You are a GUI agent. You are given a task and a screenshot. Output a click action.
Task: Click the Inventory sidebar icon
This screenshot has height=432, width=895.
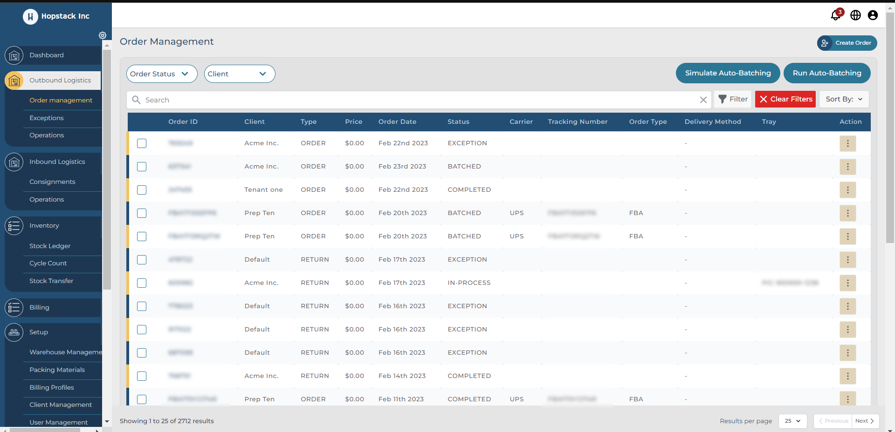14,226
